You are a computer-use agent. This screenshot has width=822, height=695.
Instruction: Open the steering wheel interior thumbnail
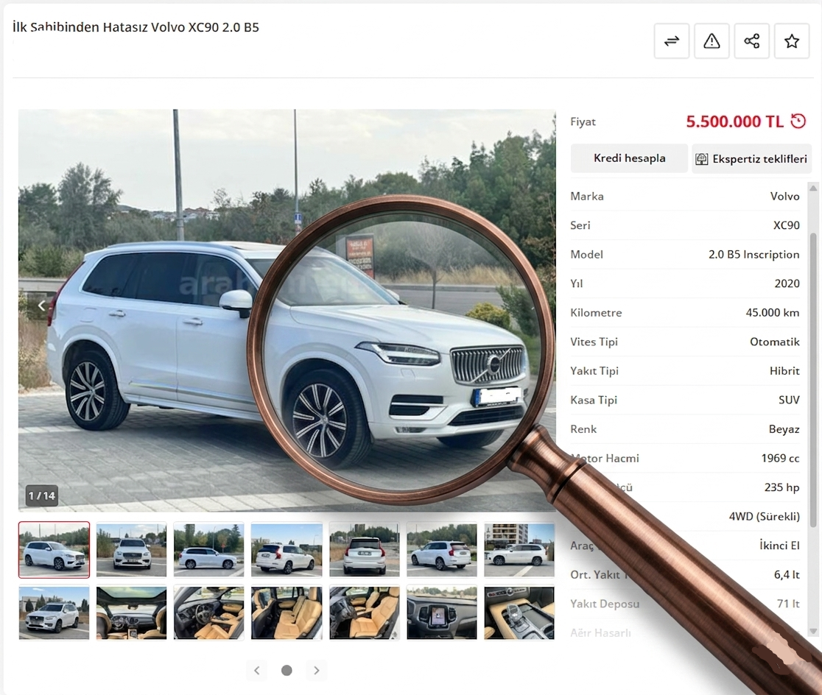[x=208, y=613]
